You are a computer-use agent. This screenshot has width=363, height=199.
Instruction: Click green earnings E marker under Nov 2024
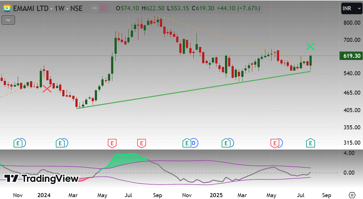pos(187,143)
